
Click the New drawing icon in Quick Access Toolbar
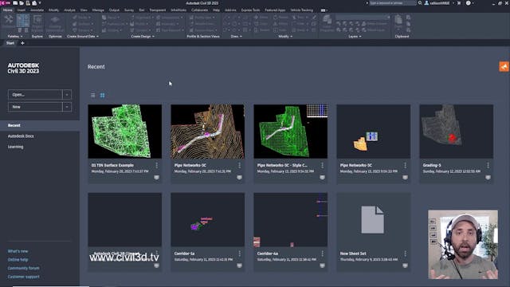tap(15, 3)
